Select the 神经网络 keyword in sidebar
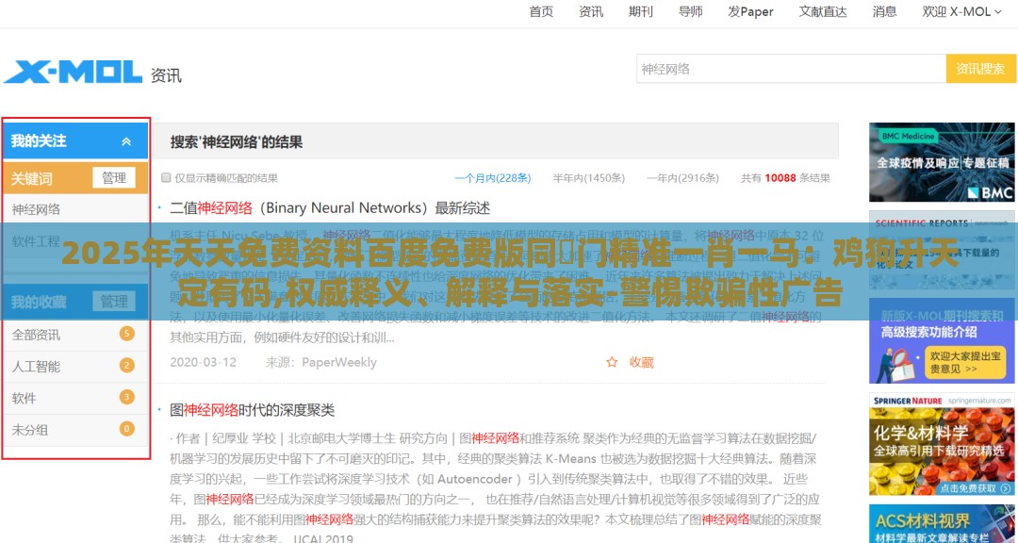Viewport: 1018px width, 543px height. 36,209
